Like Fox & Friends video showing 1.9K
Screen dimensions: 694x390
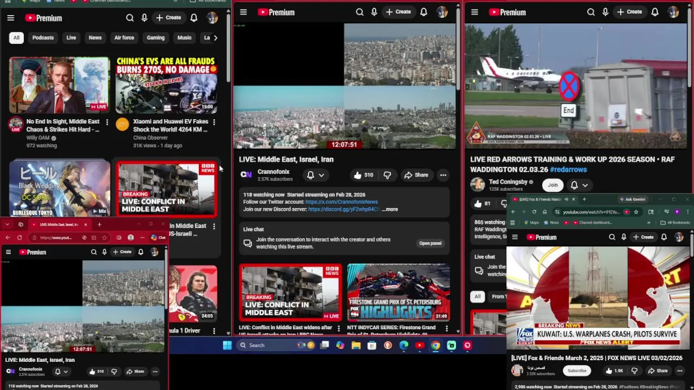pyautogui.click(x=614, y=370)
